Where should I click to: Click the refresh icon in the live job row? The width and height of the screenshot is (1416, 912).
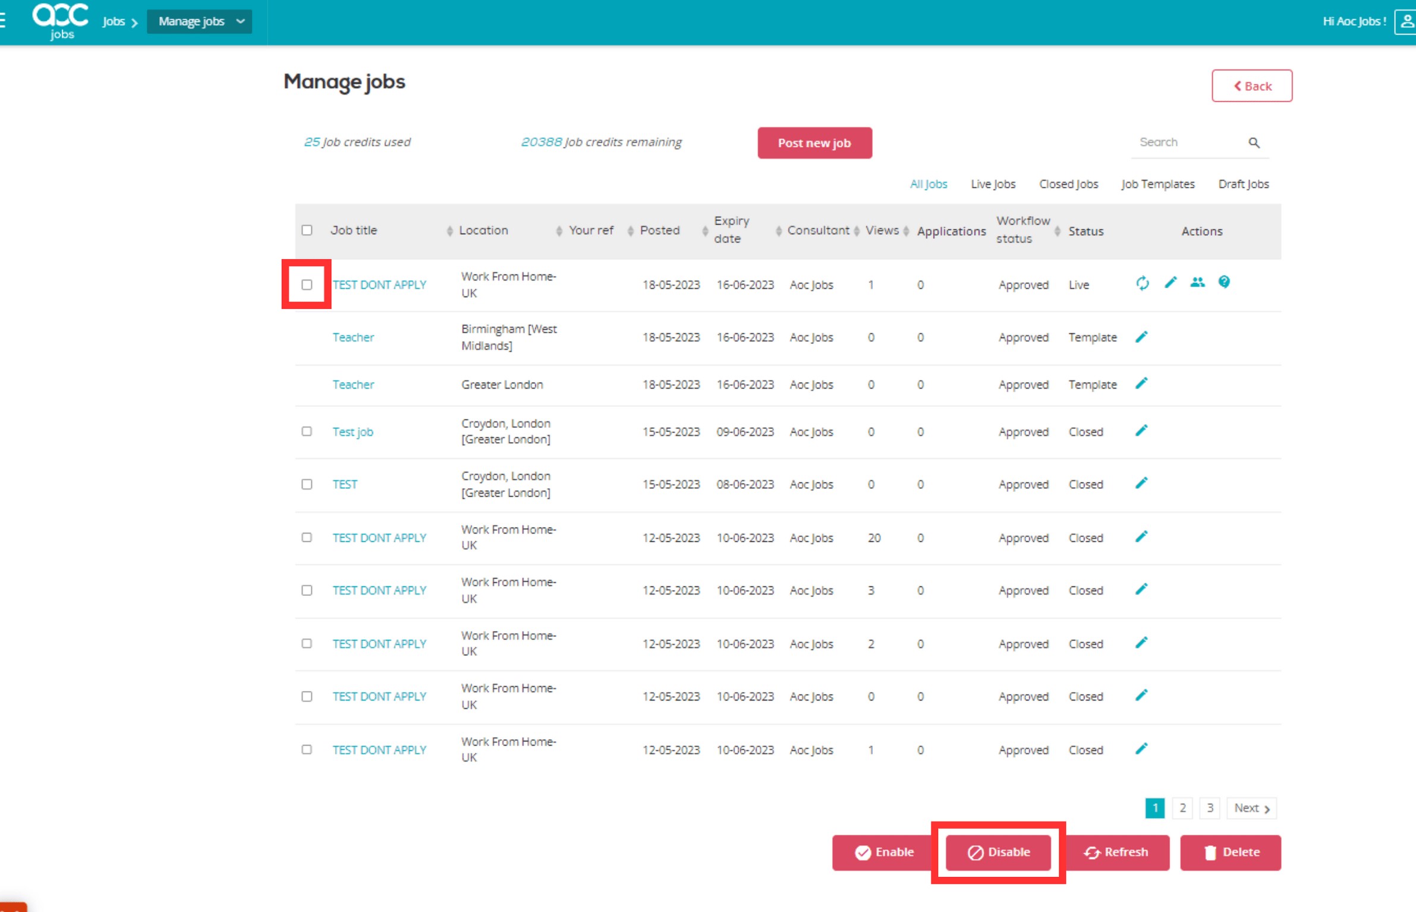[x=1142, y=283]
